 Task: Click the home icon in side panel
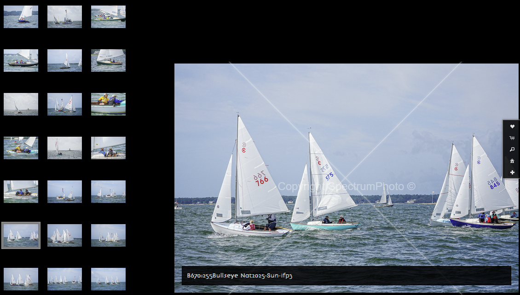pyautogui.click(x=512, y=161)
